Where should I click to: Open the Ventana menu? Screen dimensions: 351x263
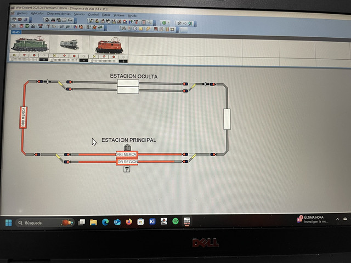pyautogui.click(x=118, y=15)
